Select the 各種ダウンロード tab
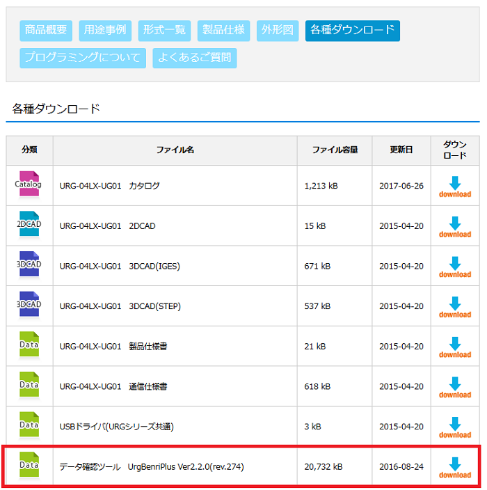 pos(352,30)
